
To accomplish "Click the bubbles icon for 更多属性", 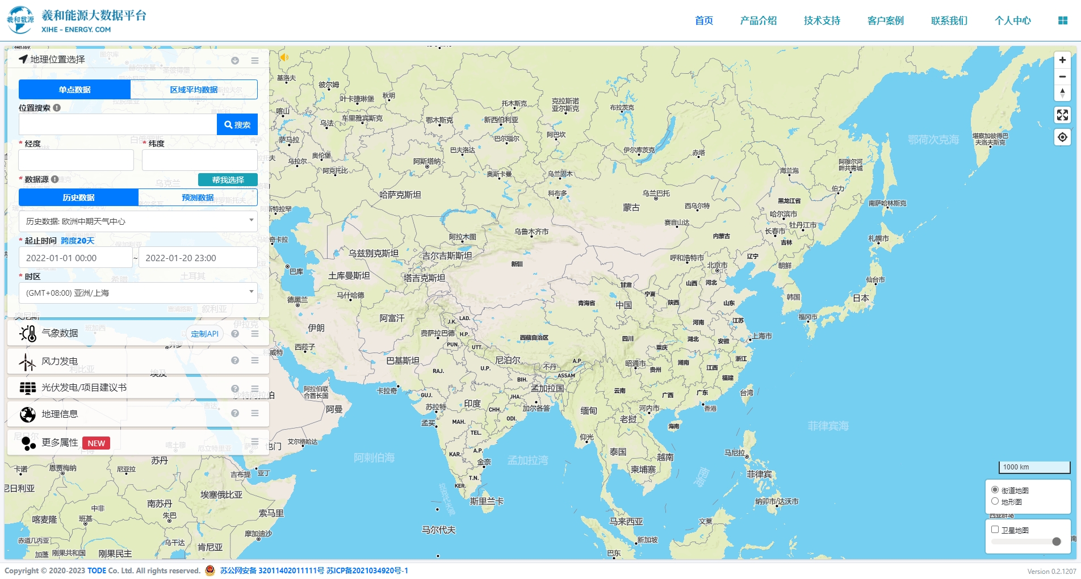I will pos(28,443).
